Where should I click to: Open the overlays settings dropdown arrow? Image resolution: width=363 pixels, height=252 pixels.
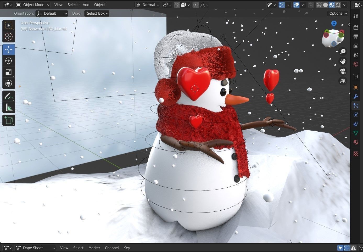pyautogui.click(x=303, y=5)
